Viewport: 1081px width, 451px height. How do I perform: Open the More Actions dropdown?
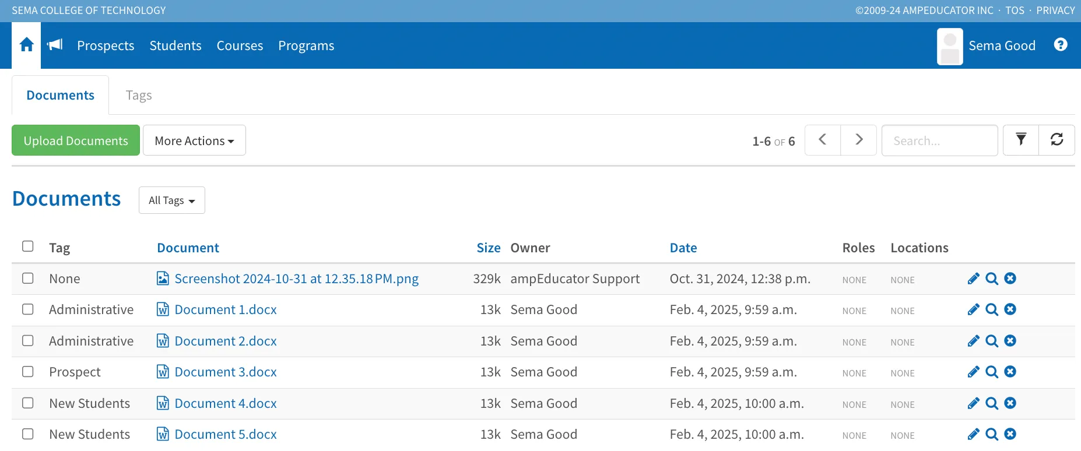click(194, 140)
